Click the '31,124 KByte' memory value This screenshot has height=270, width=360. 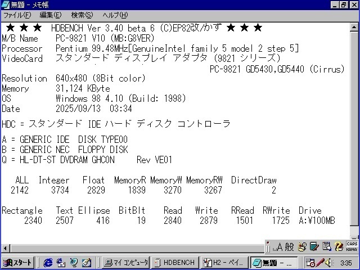pyautogui.click(x=83, y=89)
